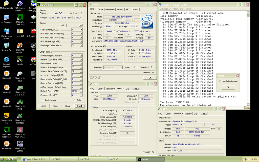Viewport: 259px width, 162px height.
Task: Open Shortcut to iw3sp icon
Action: coord(20,104)
